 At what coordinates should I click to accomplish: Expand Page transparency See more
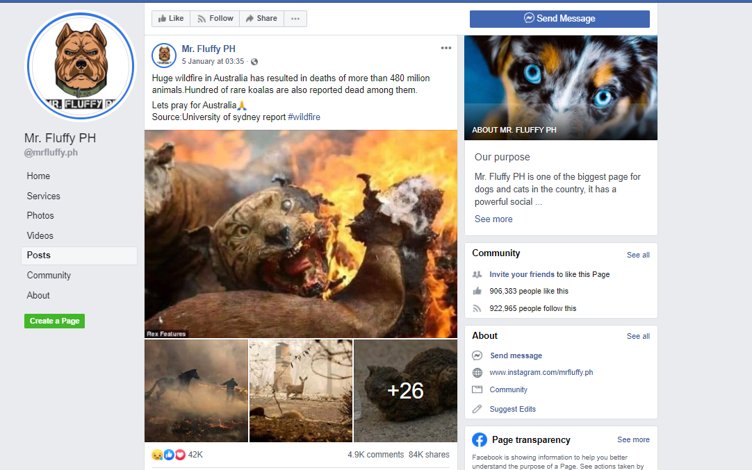coord(633,440)
